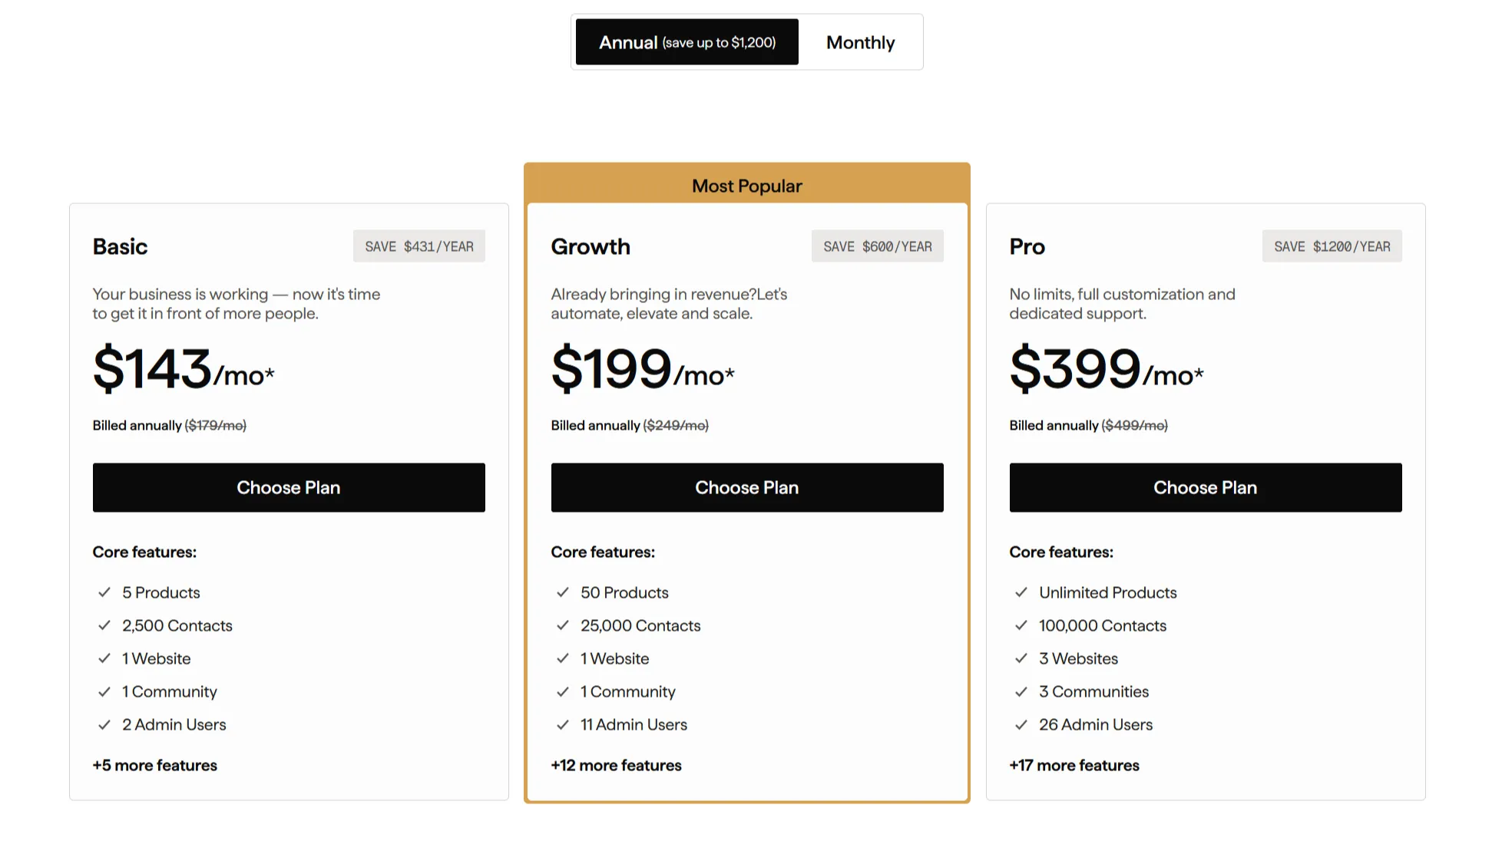Click the SAVE $600/YEAR badge on Growth
The width and height of the screenshot is (1502, 854).
878,246
